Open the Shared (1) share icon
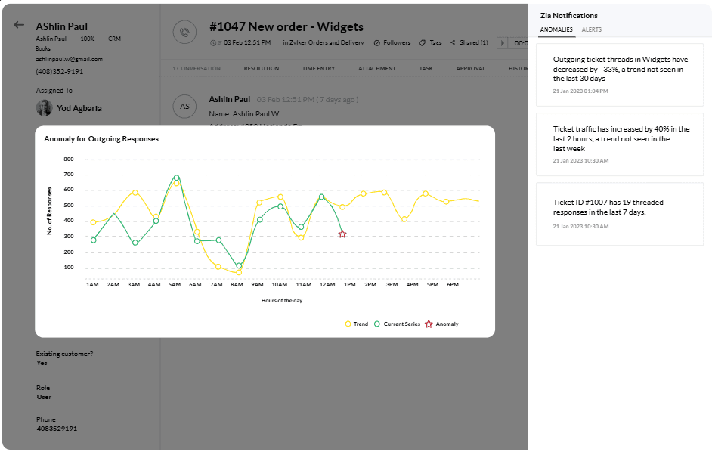The height and width of the screenshot is (452, 712). [453, 43]
